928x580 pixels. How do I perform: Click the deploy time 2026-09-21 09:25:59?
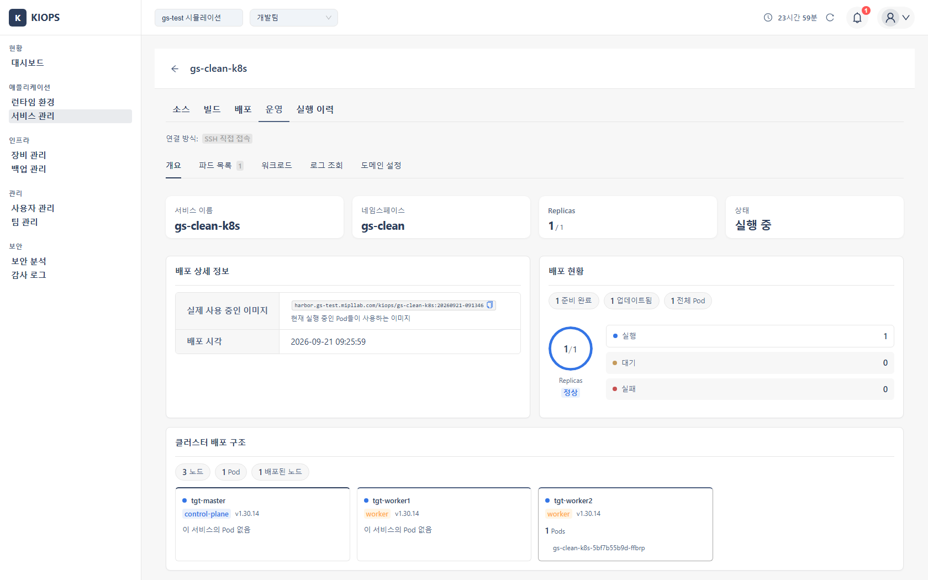328,342
